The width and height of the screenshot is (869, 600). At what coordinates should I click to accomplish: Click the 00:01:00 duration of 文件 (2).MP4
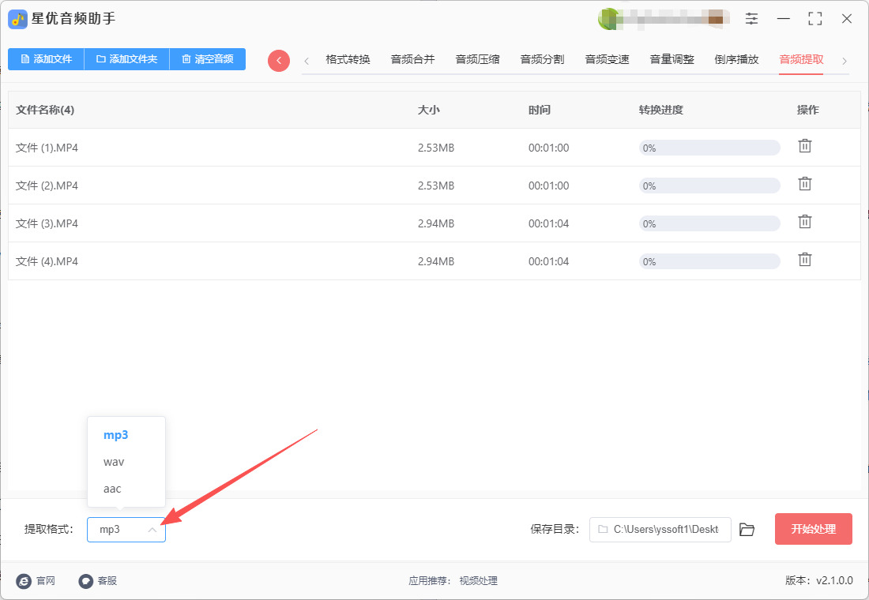549,186
